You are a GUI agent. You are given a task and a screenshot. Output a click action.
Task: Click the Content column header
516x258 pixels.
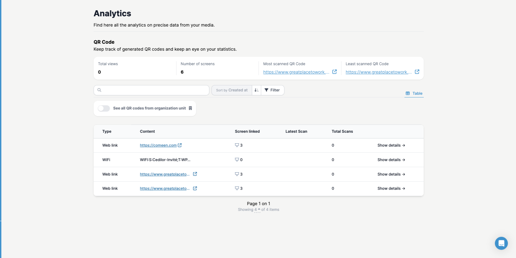point(147,132)
